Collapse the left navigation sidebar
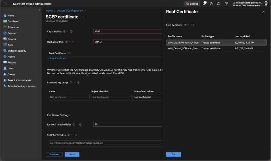This screenshot has width=271, height=161. click(x=40, y=10)
